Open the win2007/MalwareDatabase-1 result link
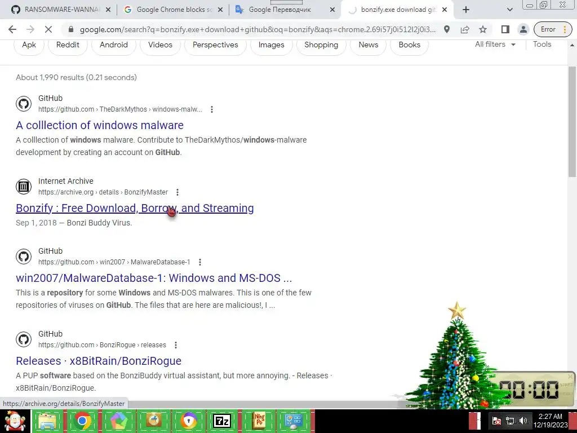577x433 pixels. coord(154,278)
